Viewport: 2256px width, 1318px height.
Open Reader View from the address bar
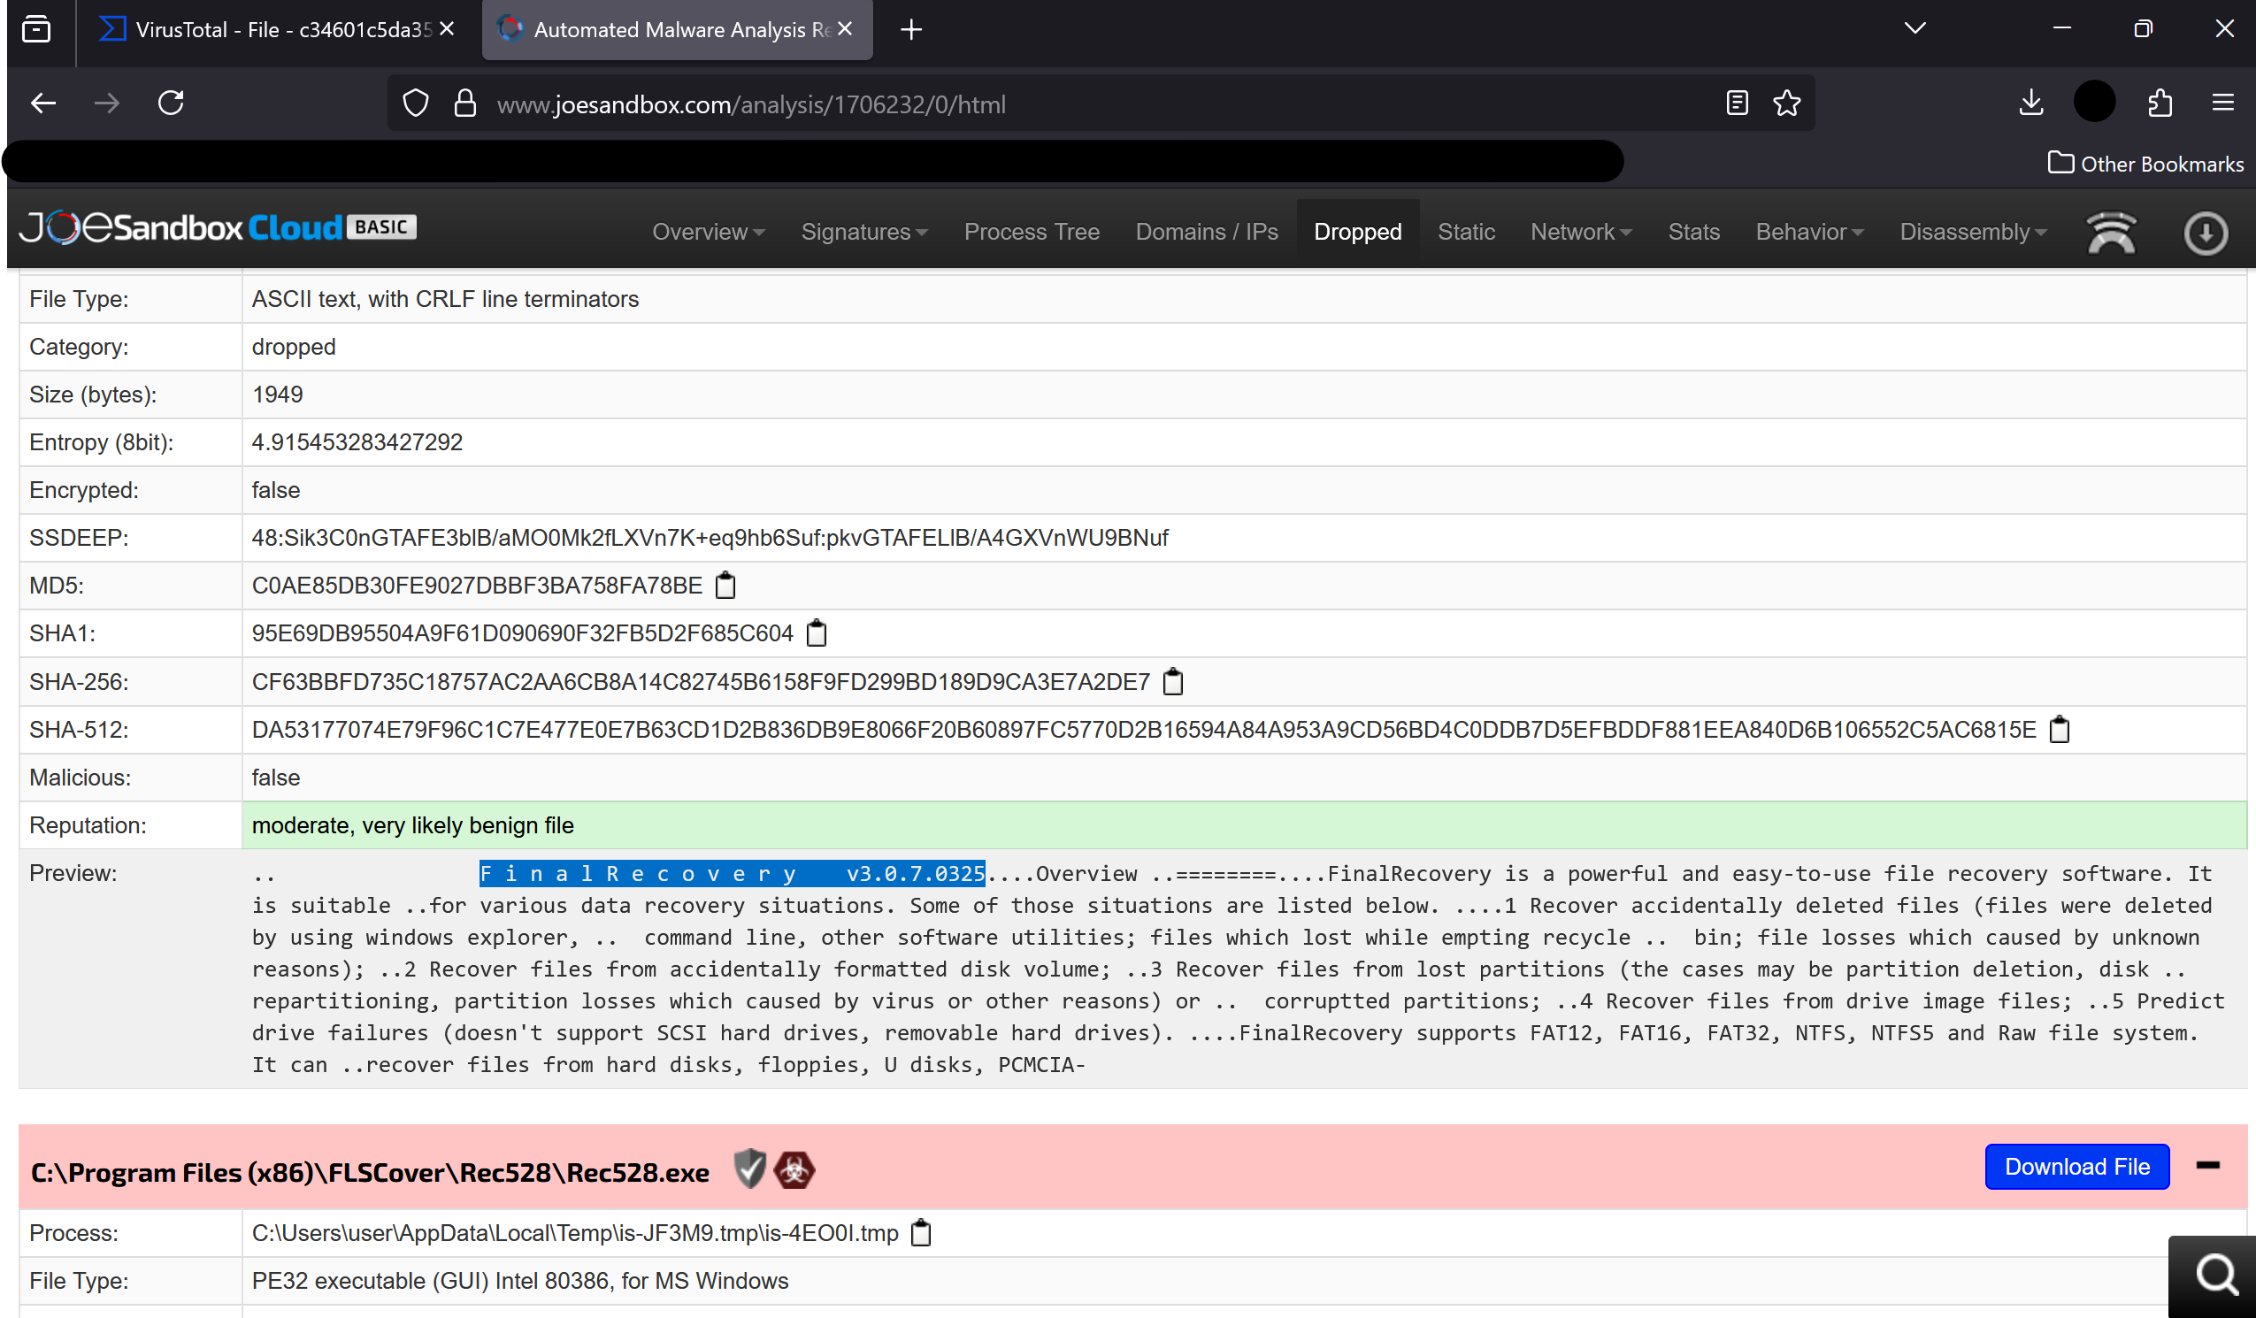click(1736, 103)
